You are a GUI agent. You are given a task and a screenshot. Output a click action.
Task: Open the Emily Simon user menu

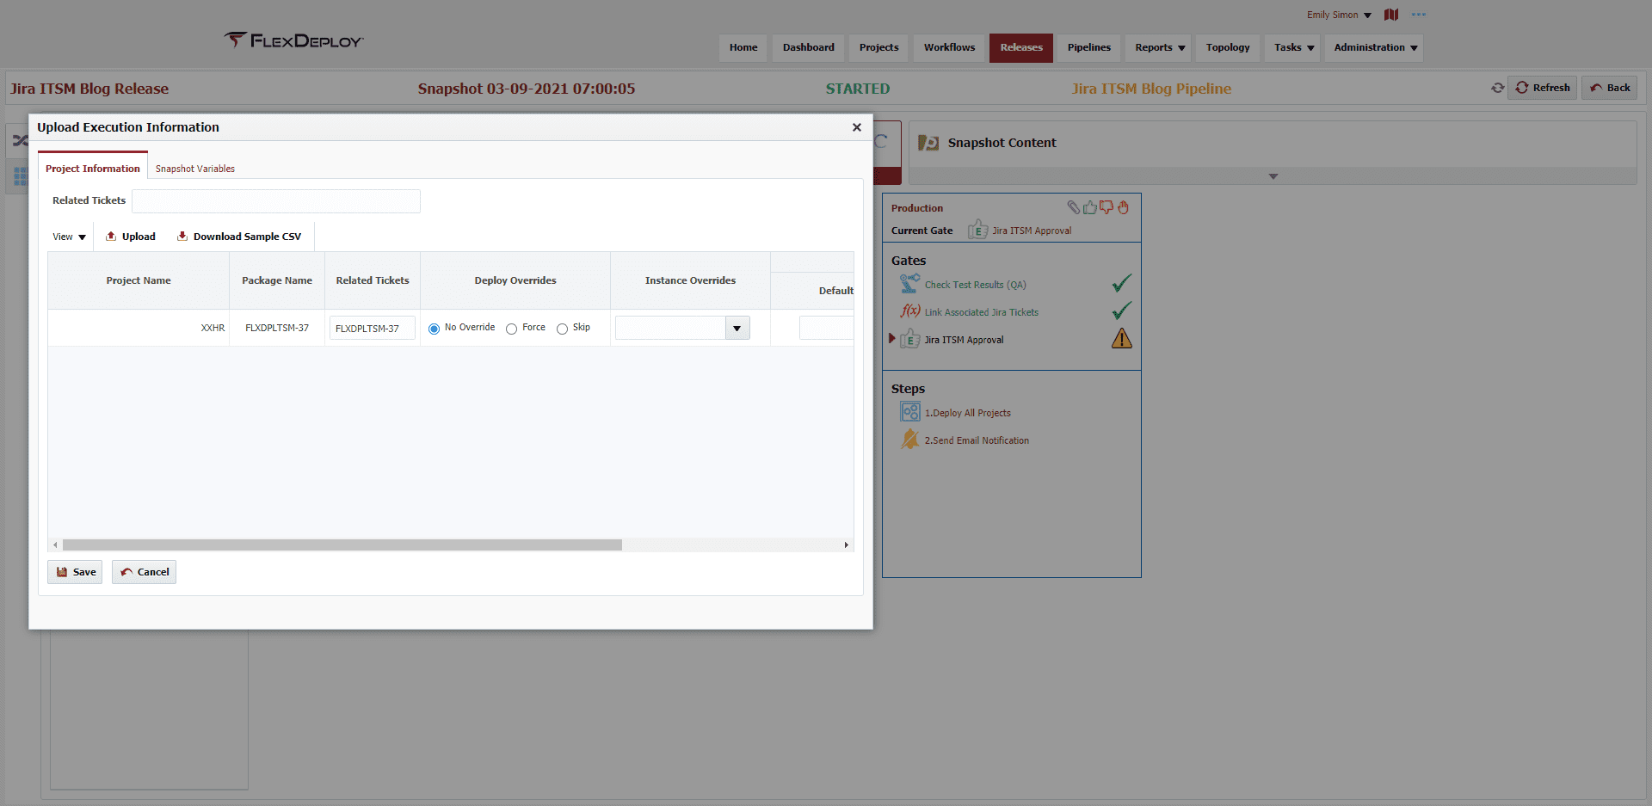coord(1339,15)
